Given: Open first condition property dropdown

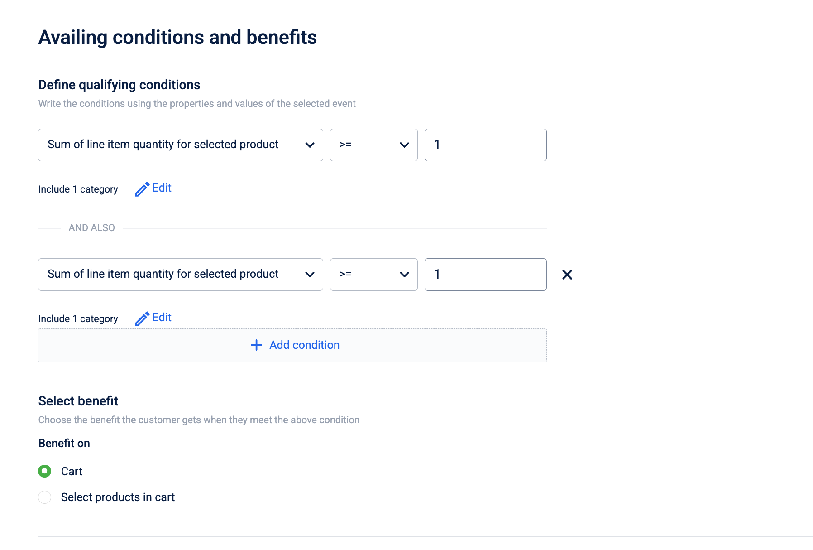Looking at the screenshot, I should (x=180, y=145).
